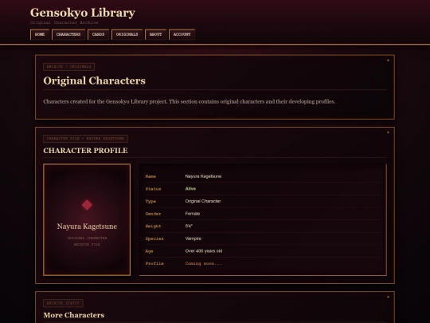Image resolution: width=430 pixels, height=323 pixels.
Task: Click the Species field label
Action: (x=154, y=238)
